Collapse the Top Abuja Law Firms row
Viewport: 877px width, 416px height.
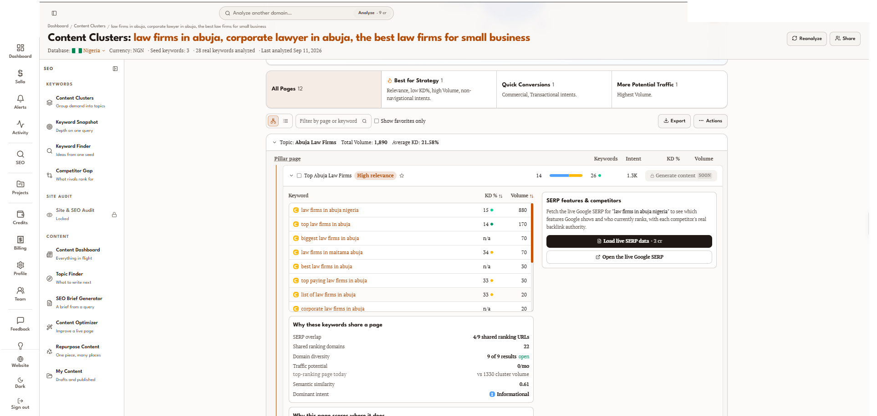point(291,175)
